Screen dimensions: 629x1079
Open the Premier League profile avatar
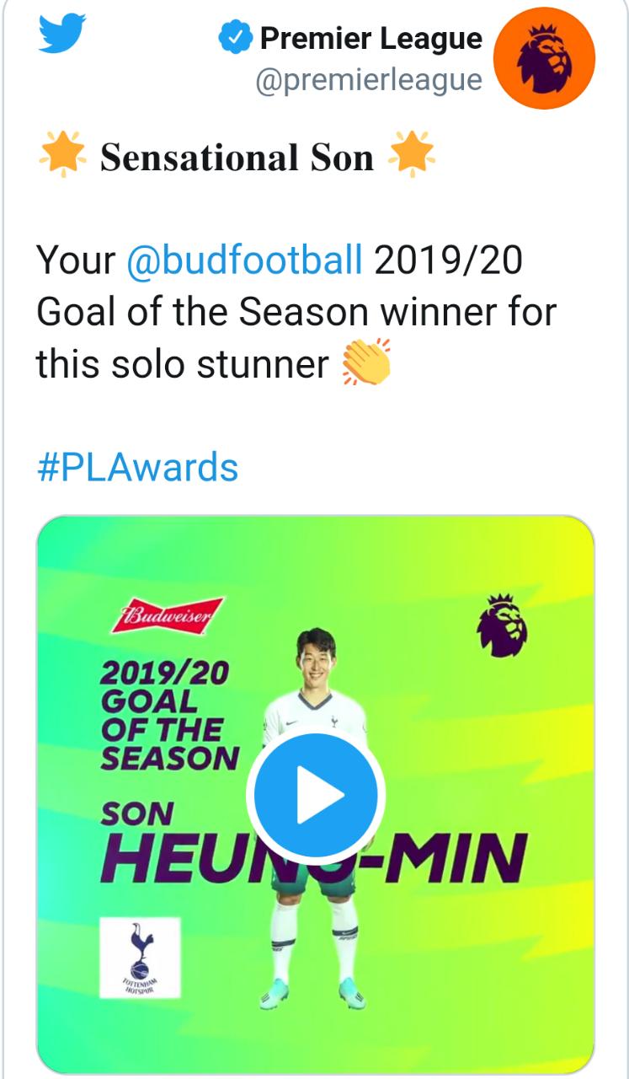[543, 58]
